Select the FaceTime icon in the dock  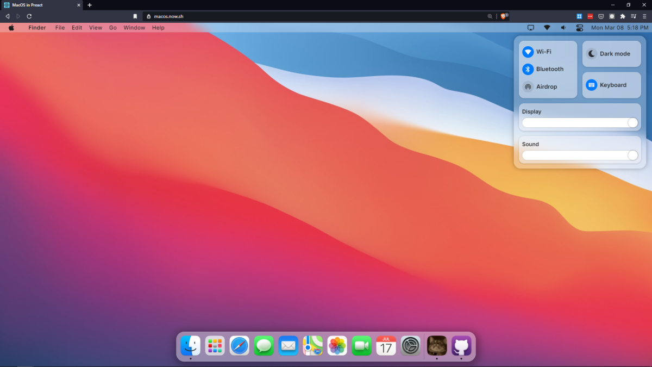[361, 346]
